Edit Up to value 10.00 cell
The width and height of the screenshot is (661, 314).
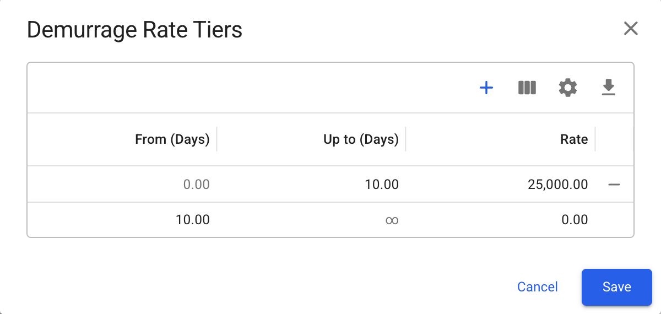coord(382,185)
